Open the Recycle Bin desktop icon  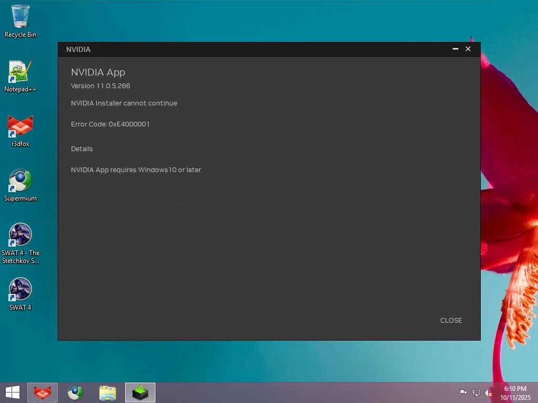[20, 22]
